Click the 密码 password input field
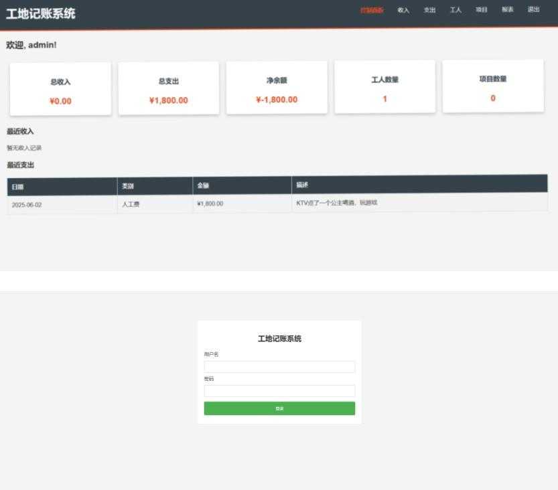 click(x=279, y=390)
